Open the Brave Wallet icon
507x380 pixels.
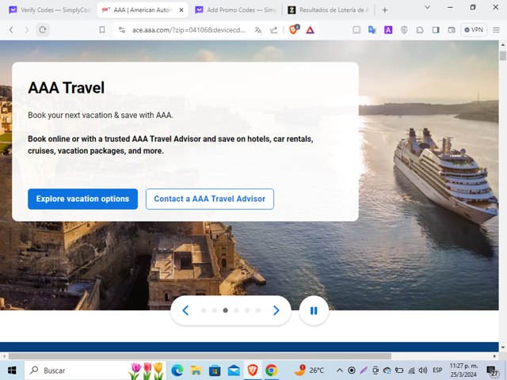(452, 30)
